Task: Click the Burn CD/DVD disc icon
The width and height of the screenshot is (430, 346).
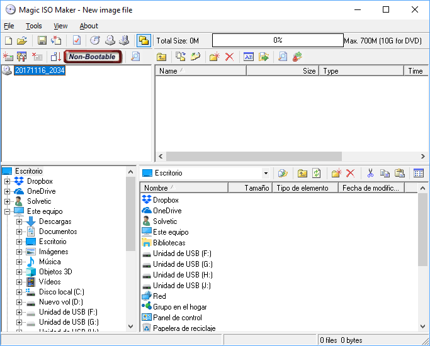Action: point(95,40)
